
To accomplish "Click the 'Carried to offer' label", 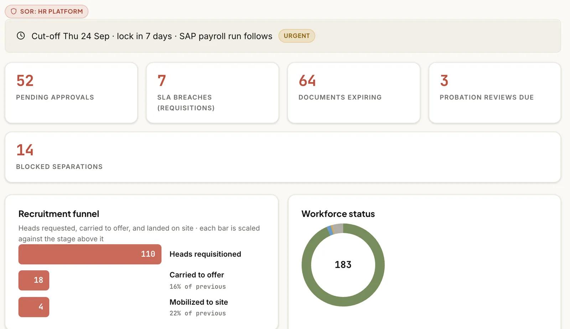I will [x=197, y=275].
